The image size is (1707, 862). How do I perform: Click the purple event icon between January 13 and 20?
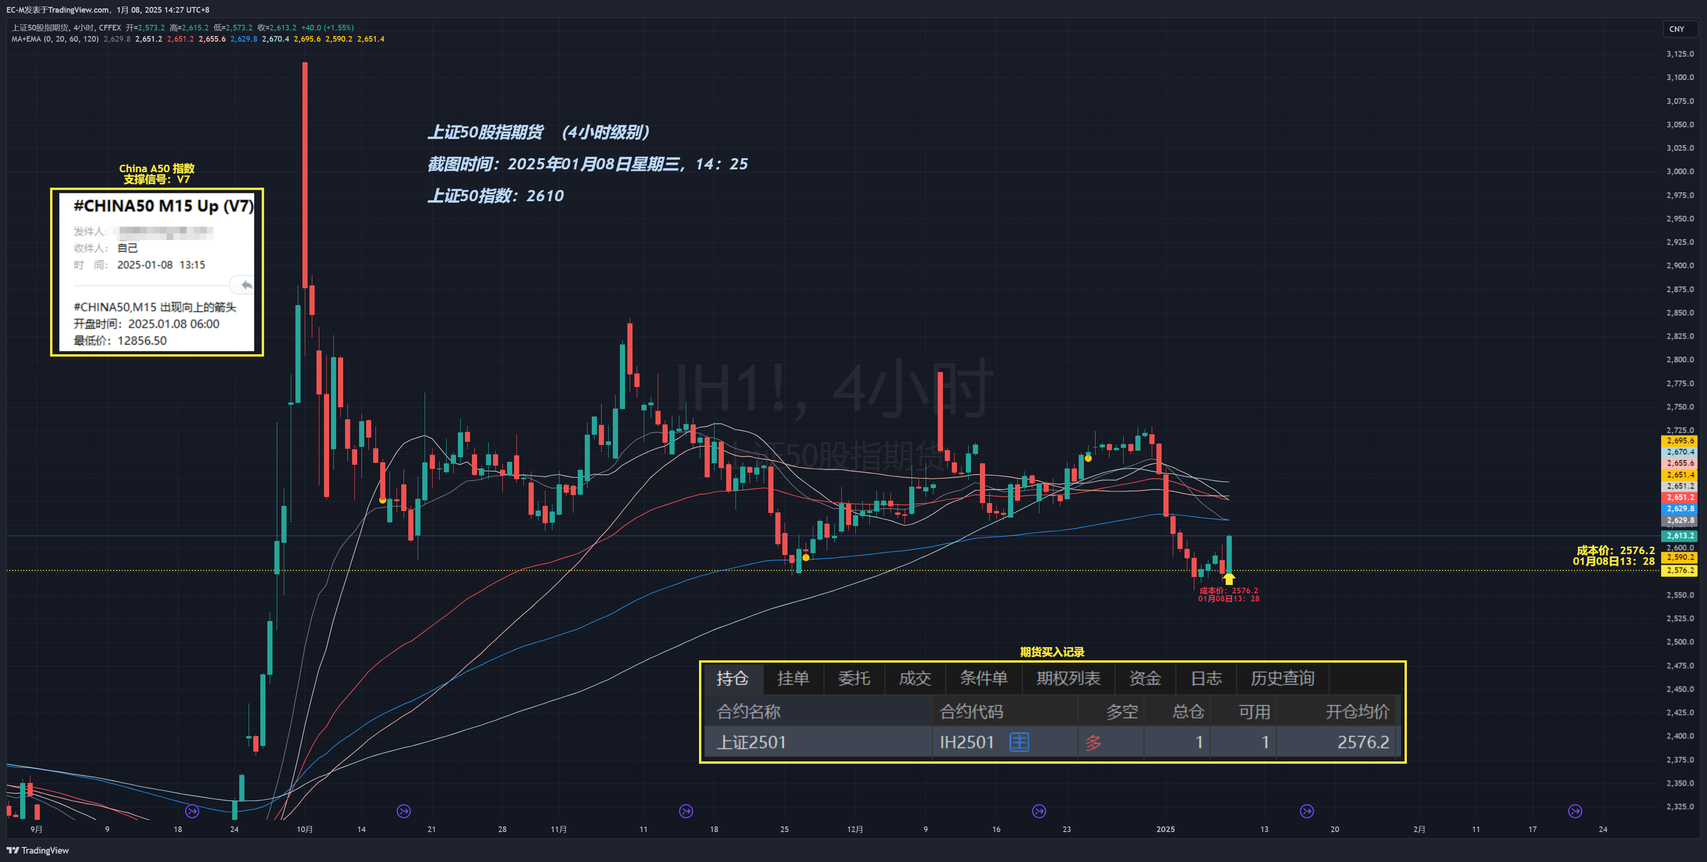pos(1307,811)
